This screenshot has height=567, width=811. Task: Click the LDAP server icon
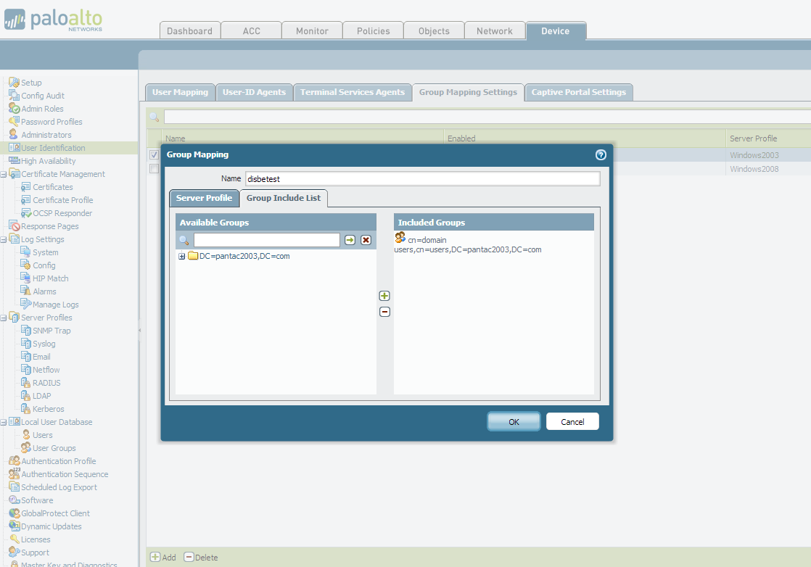pyautogui.click(x=26, y=395)
